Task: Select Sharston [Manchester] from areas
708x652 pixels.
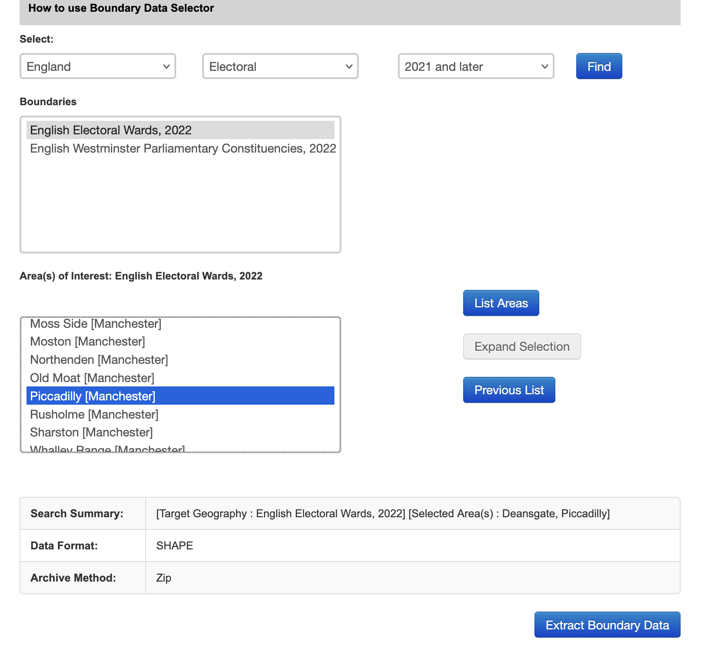Action: pyautogui.click(x=91, y=432)
